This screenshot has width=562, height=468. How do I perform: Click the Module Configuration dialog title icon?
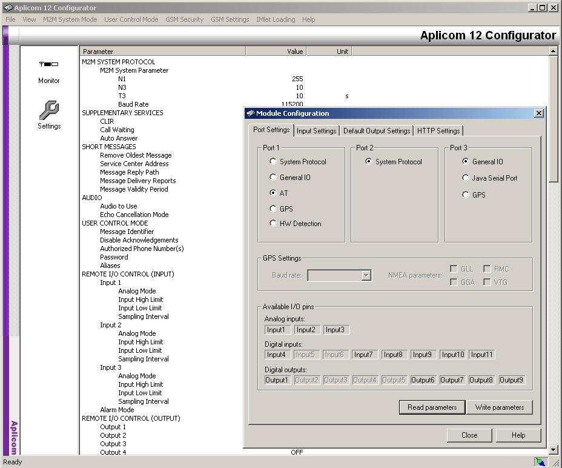click(250, 113)
